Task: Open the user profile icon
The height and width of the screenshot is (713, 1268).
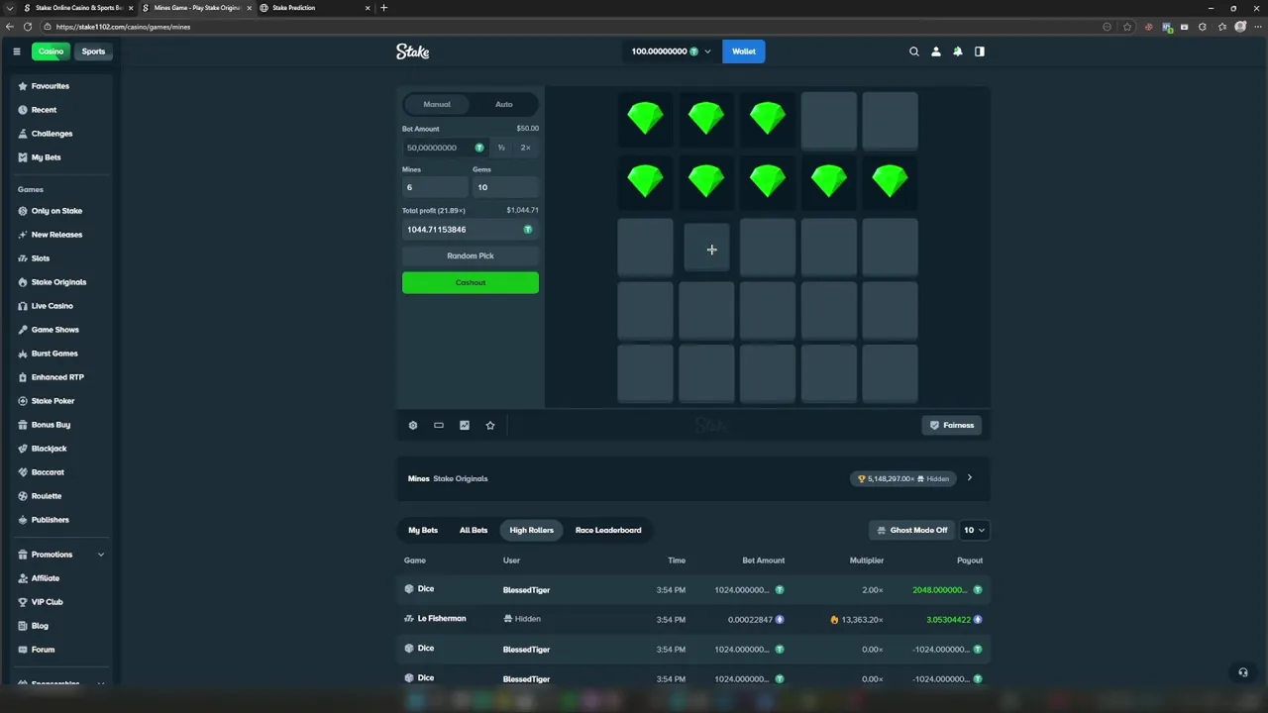Action: (936, 51)
